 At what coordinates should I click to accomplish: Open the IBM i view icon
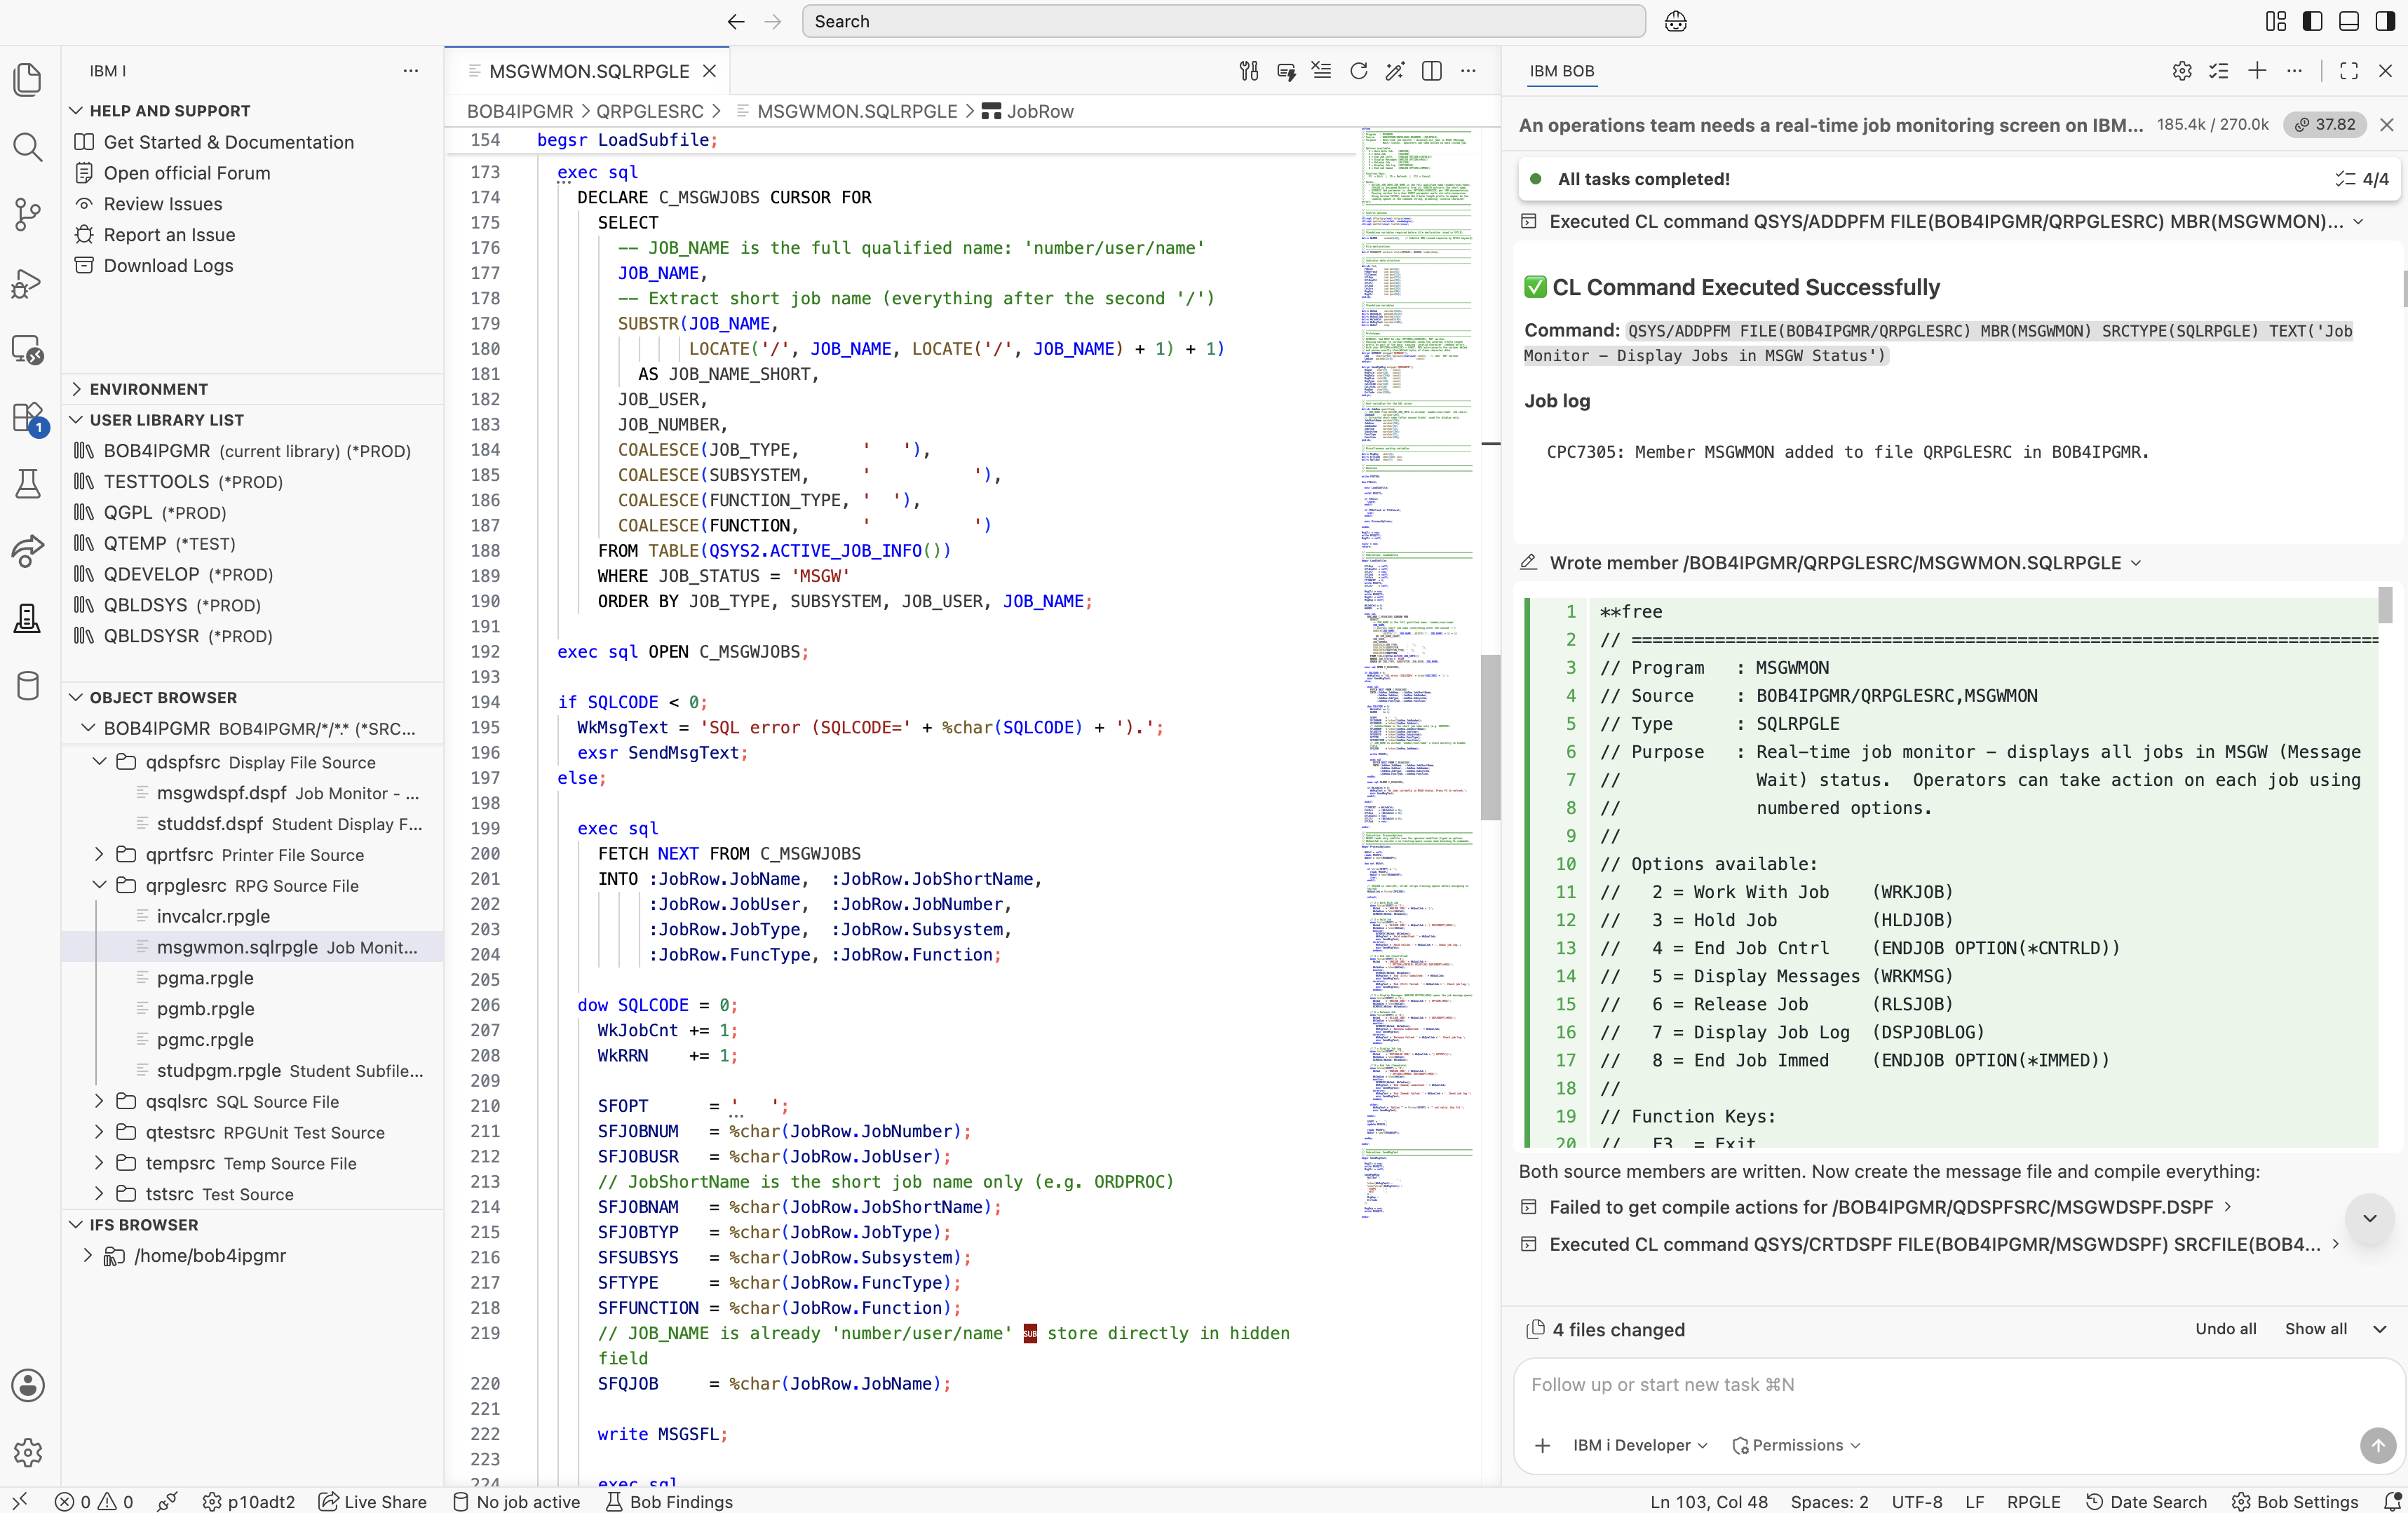coord(28,618)
